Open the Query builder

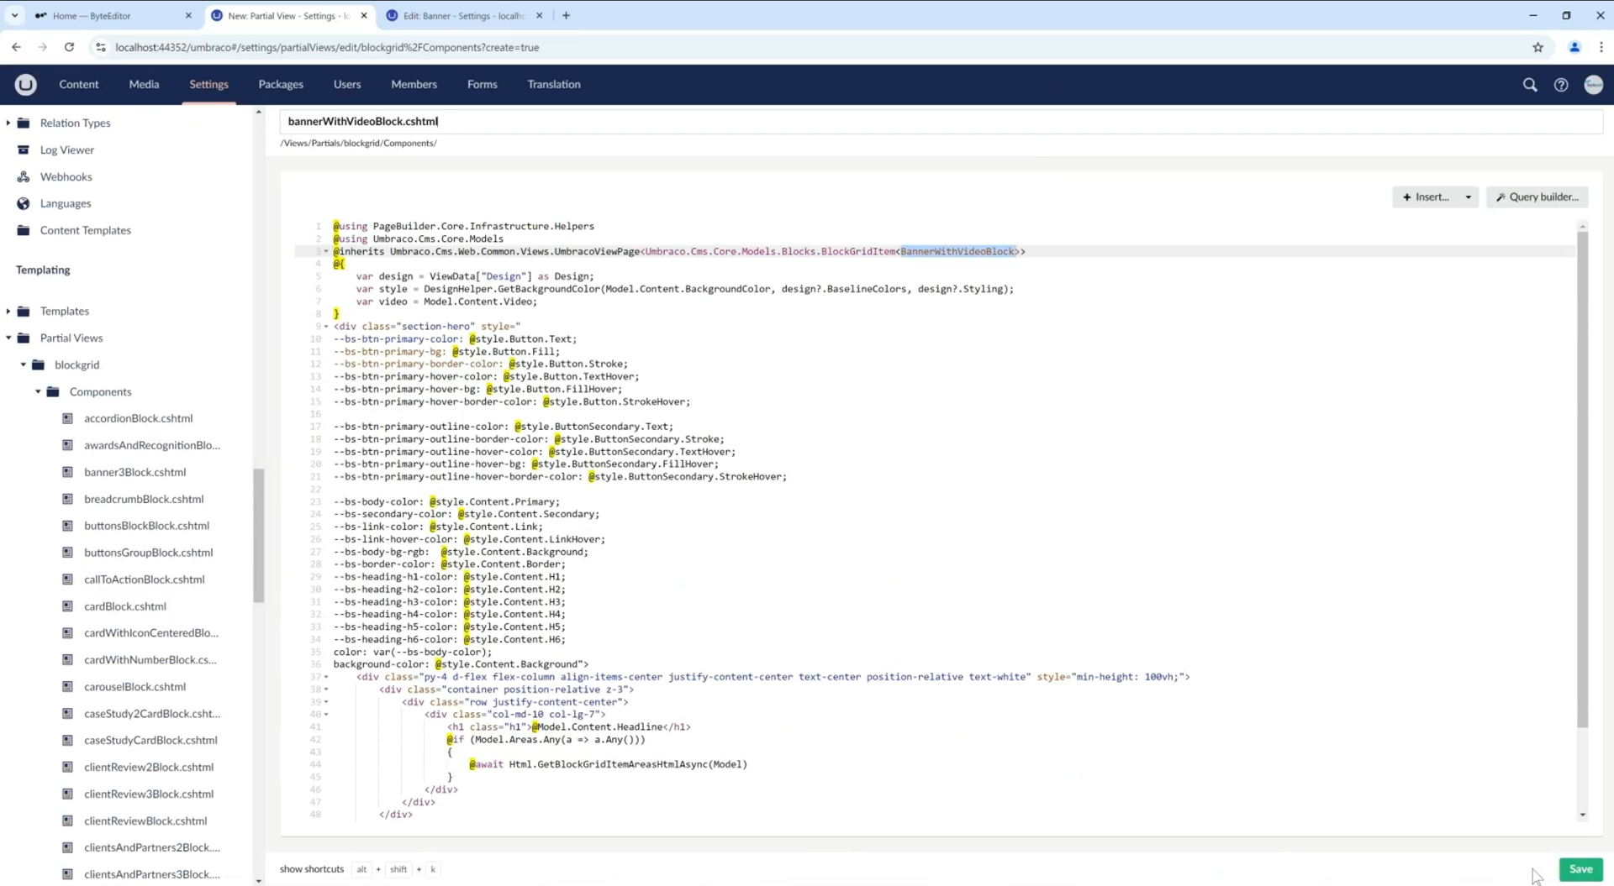point(1537,197)
